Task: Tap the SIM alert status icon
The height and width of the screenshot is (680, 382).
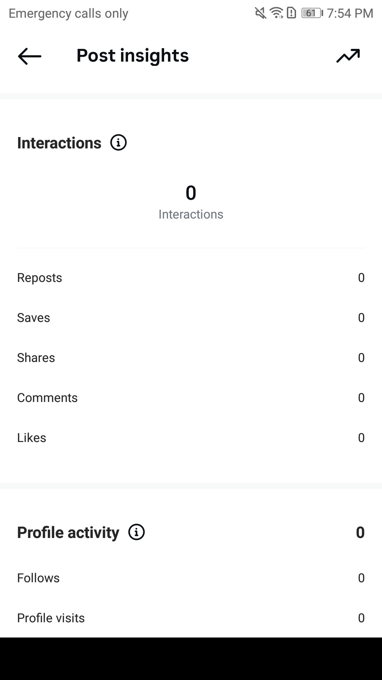Action: click(291, 13)
